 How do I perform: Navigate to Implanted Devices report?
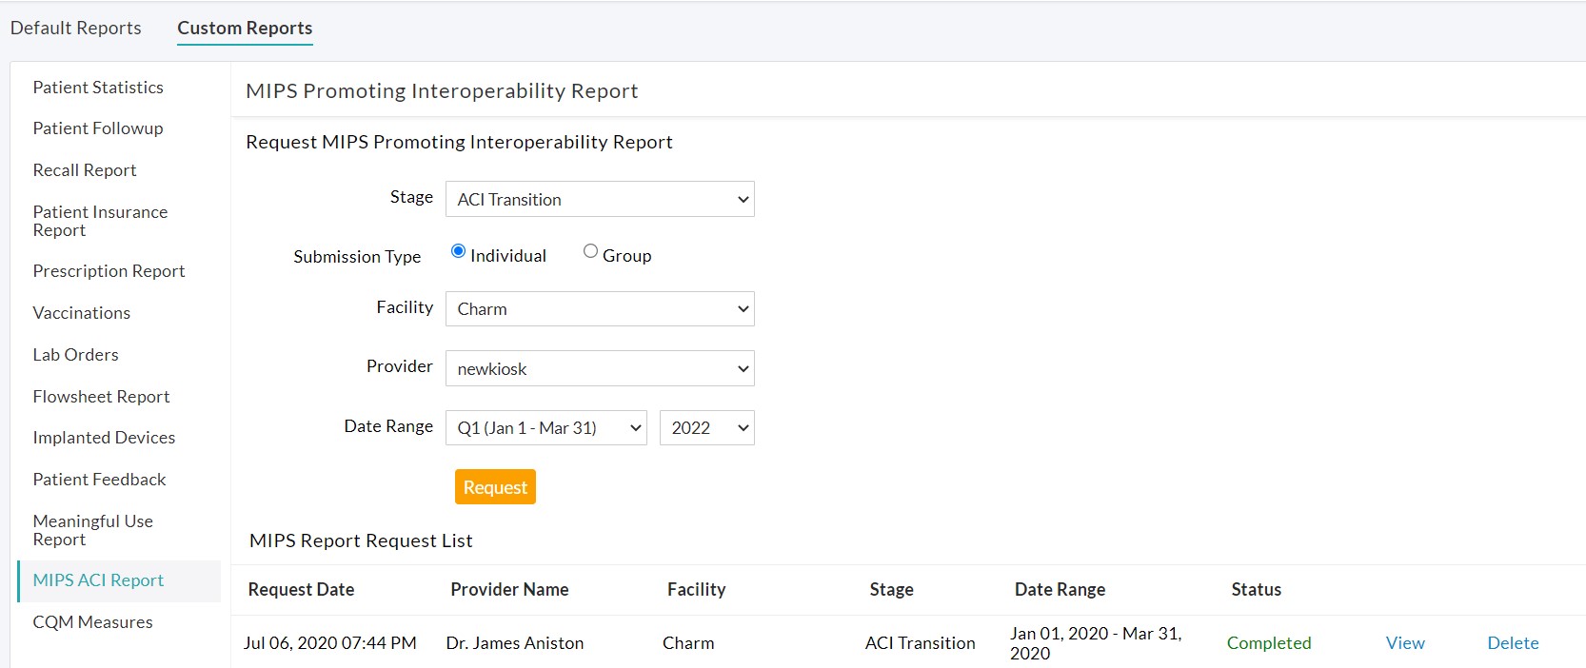click(104, 438)
